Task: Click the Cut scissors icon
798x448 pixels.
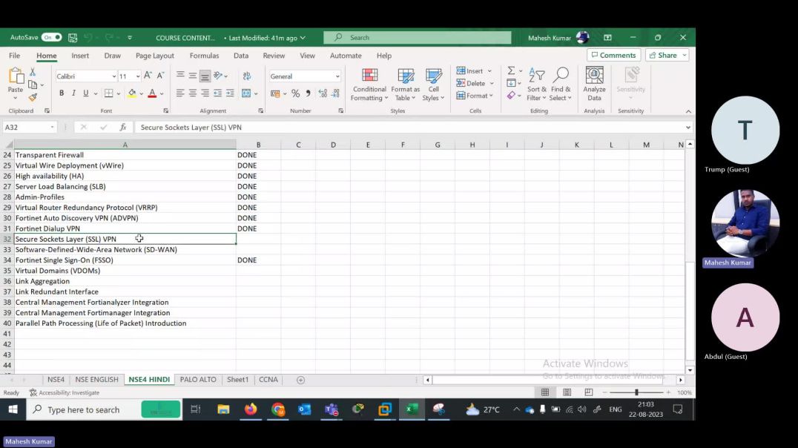Action: [33, 72]
